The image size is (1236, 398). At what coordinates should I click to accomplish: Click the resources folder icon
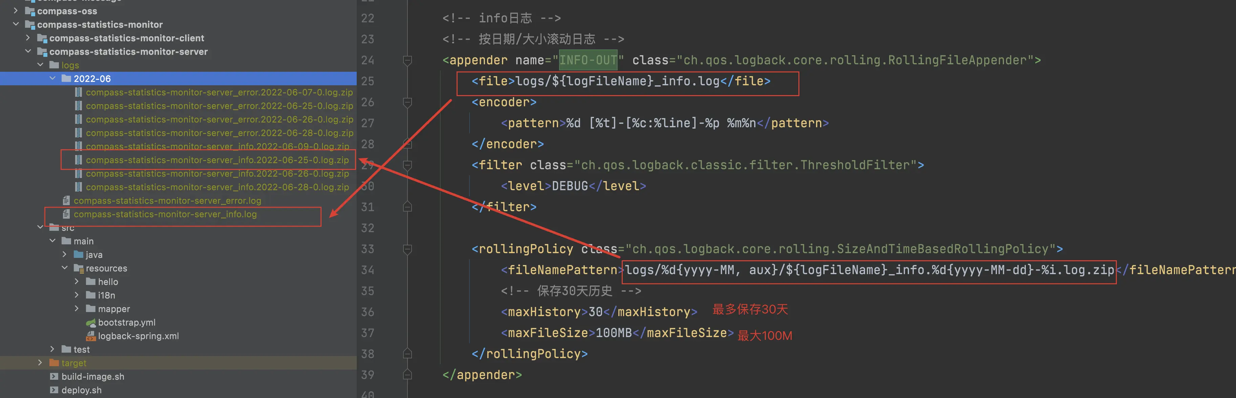tap(78, 268)
